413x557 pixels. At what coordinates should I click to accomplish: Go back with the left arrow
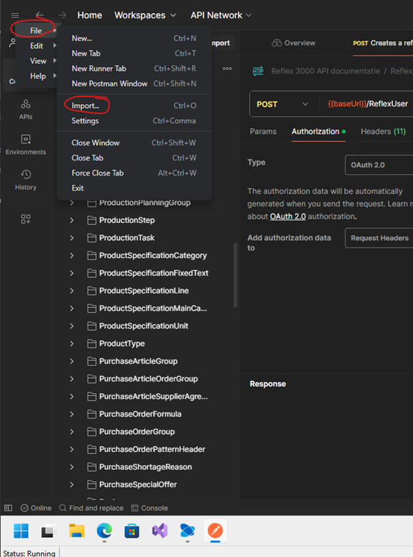click(x=40, y=15)
